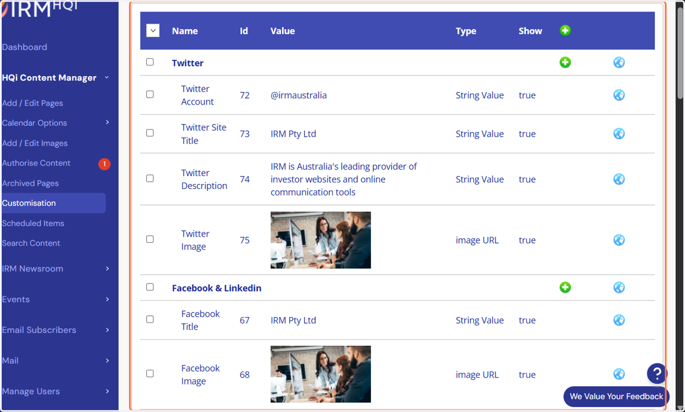
Task: Open Scheduled Items
Action: point(33,223)
